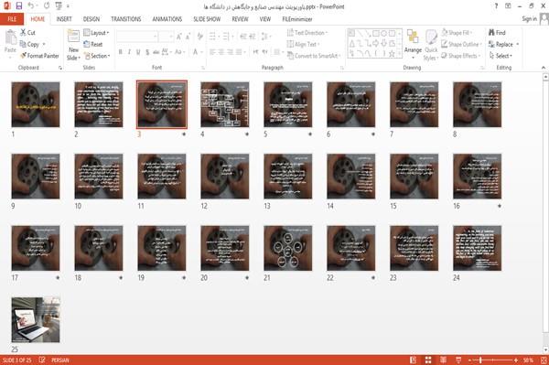The width and height of the screenshot is (549, 365).
Task: Toggle the Bold formatting button
Action: coord(121,52)
